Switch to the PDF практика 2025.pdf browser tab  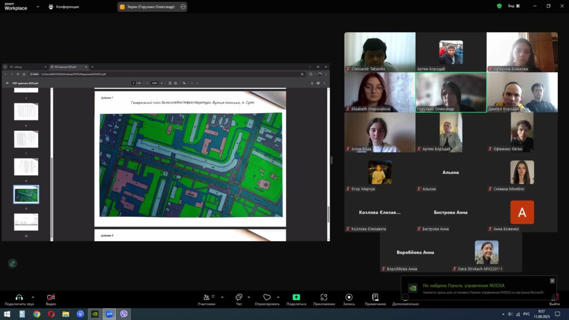click(68, 67)
